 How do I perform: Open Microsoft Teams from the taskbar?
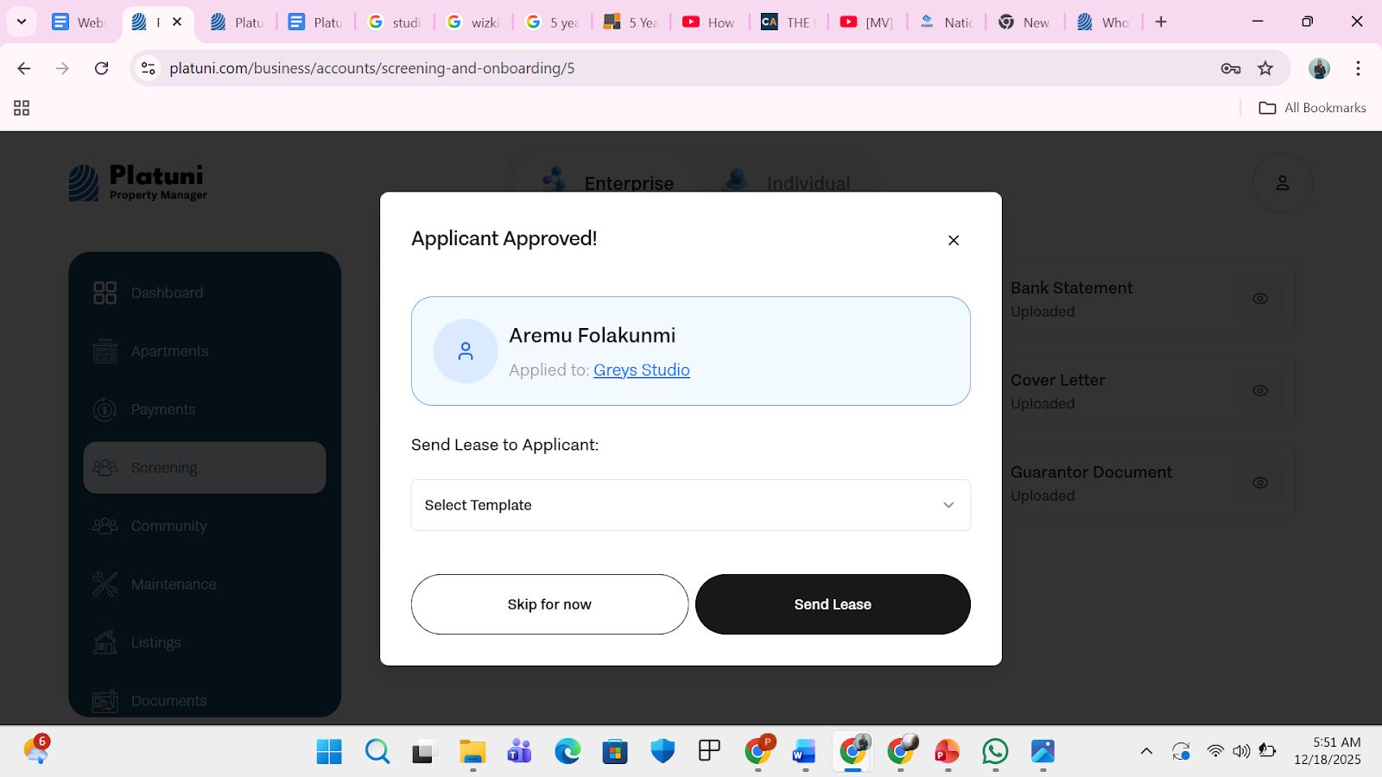(520, 751)
